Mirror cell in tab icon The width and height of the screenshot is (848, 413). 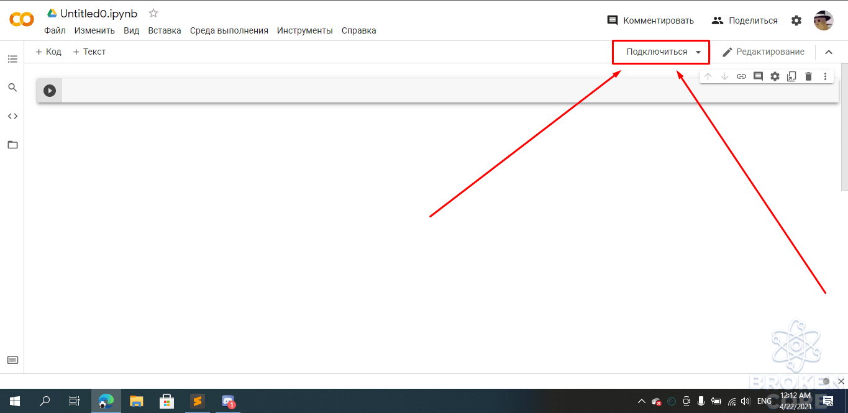click(791, 76)
